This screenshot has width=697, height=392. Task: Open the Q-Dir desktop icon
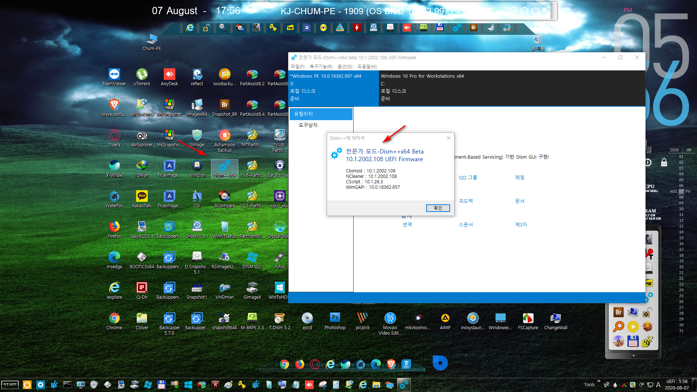click(x=142, y=291)
